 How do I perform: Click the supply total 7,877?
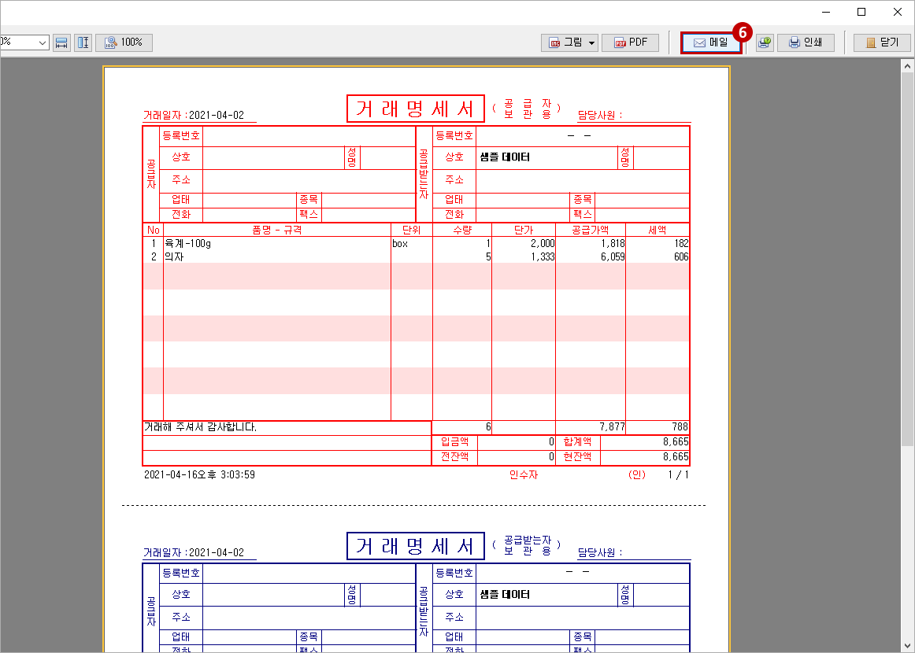(x=612, y=426)
